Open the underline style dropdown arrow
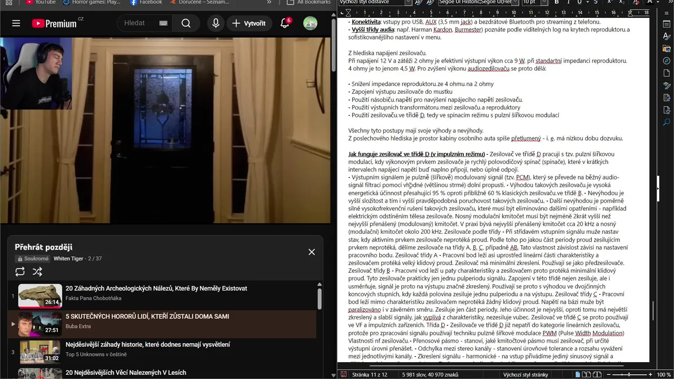The height and width of the screenshot is (379, 674). 587,2
